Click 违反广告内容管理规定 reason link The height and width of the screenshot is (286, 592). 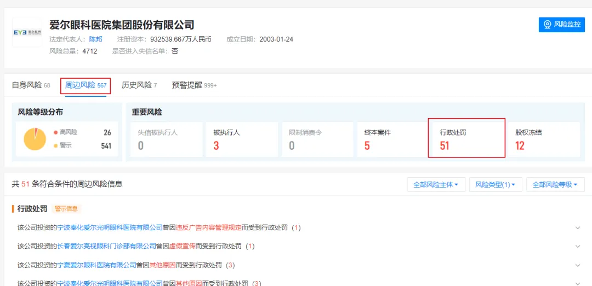coord(209,227)
